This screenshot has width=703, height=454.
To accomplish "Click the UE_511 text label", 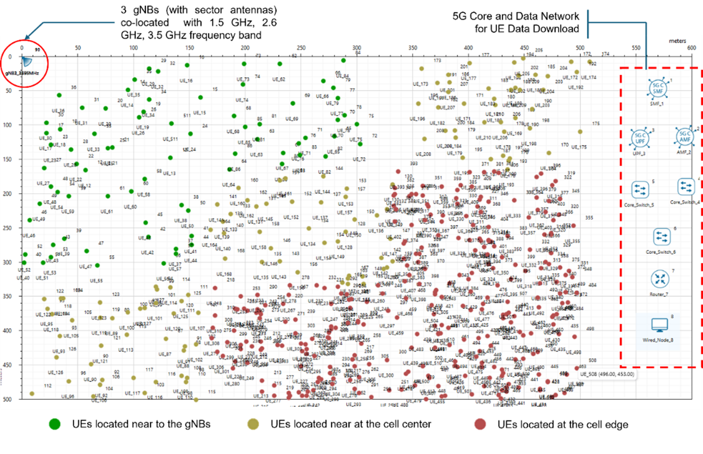I will click(x=170, y=139).
